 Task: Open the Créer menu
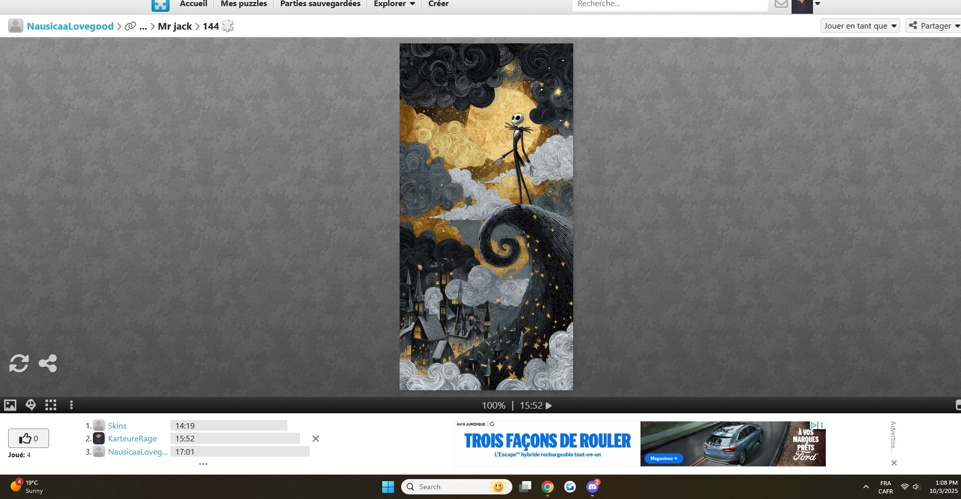tap(438, 4)
